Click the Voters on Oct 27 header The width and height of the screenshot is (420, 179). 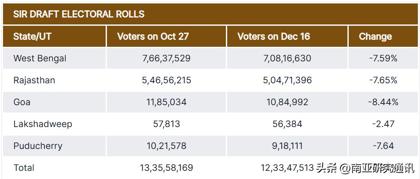tap(153, 36)
